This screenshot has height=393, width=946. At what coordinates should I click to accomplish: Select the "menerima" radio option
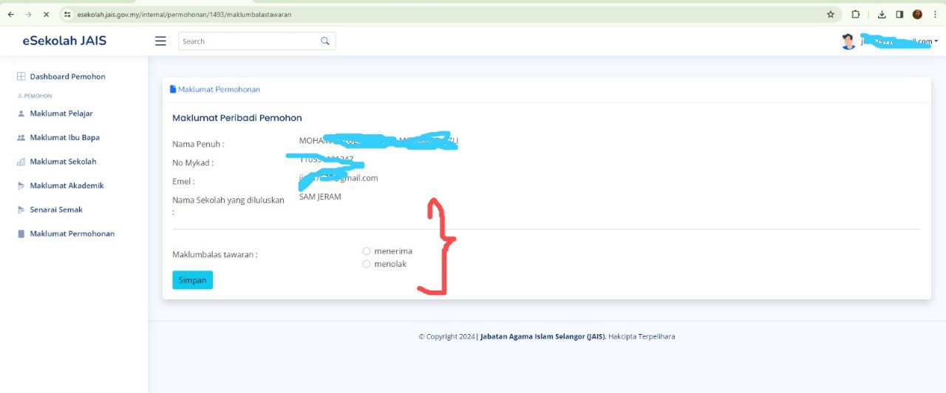click(x=367, y=251)
